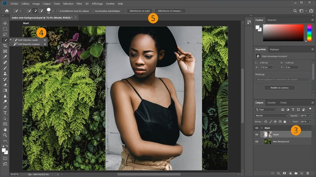This screenshot has width=316, height=177.
Task: Select the Lasso tool
Action: point(5,34)
